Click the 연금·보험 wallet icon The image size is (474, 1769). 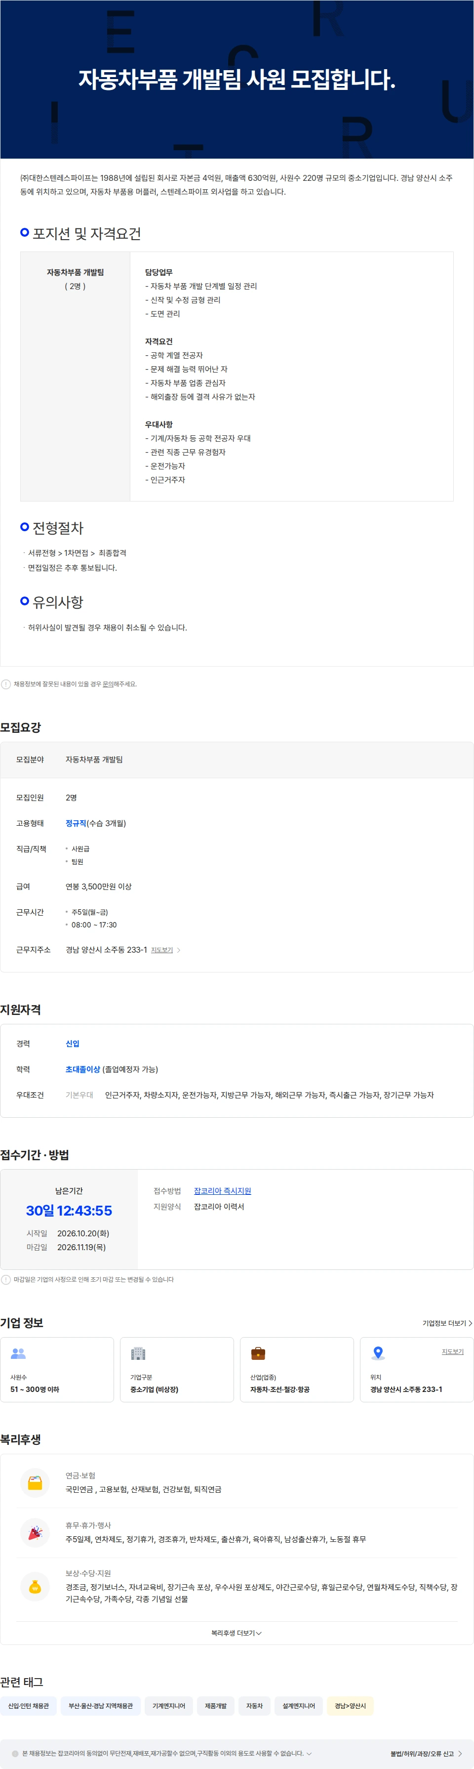point(35,1482)
